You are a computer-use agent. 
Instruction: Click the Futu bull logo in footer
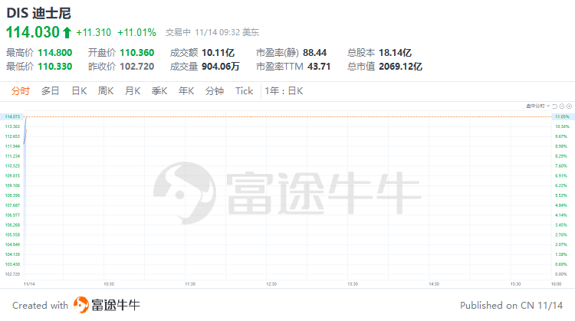[x=80, y=305]
